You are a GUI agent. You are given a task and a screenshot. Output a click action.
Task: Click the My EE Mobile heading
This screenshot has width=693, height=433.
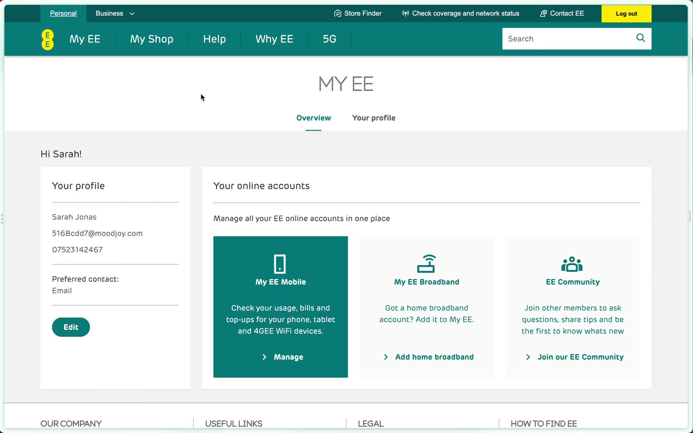(280, 282)
